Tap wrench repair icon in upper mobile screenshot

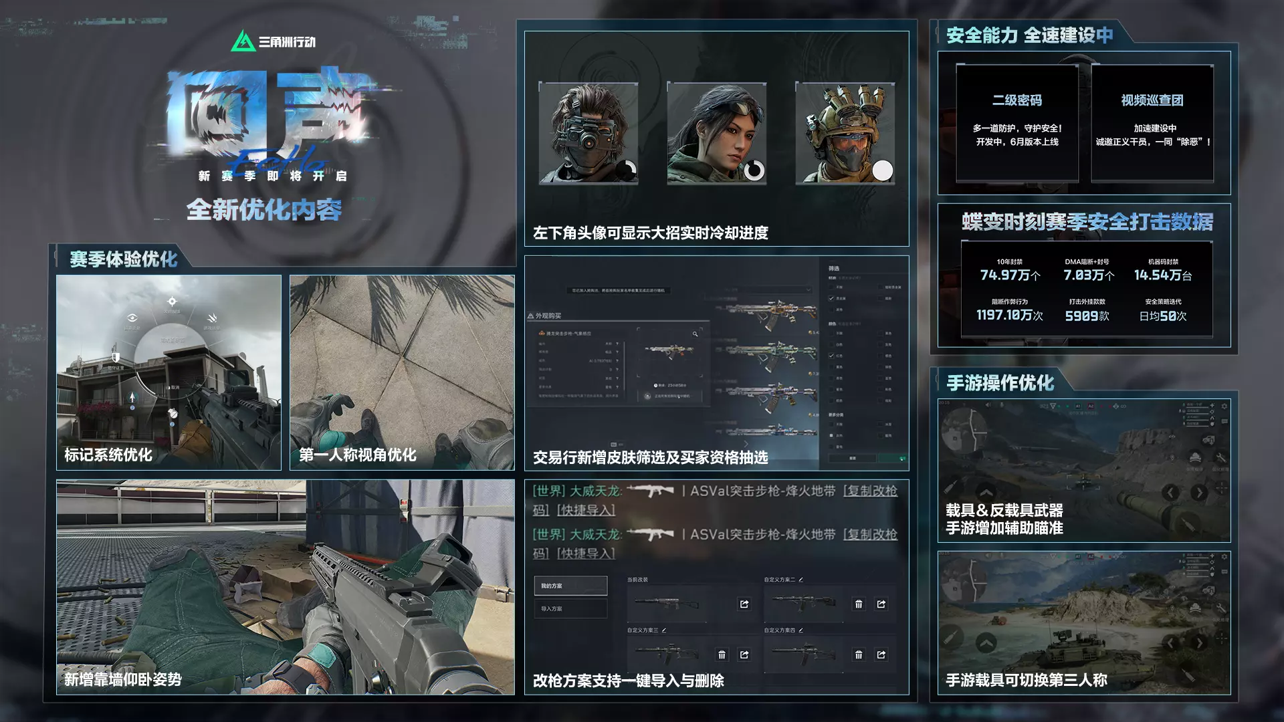click(x=1220, y=458)
